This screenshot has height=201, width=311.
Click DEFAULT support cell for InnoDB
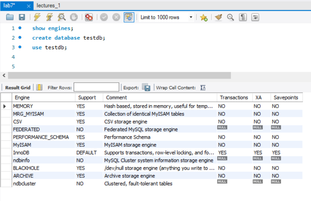coord(89,153)
